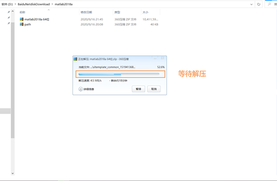The width and height of the screenshot is (277, 181).
Task: Close the 360压缩 extraction dialog
Action: tap(162, 58)
